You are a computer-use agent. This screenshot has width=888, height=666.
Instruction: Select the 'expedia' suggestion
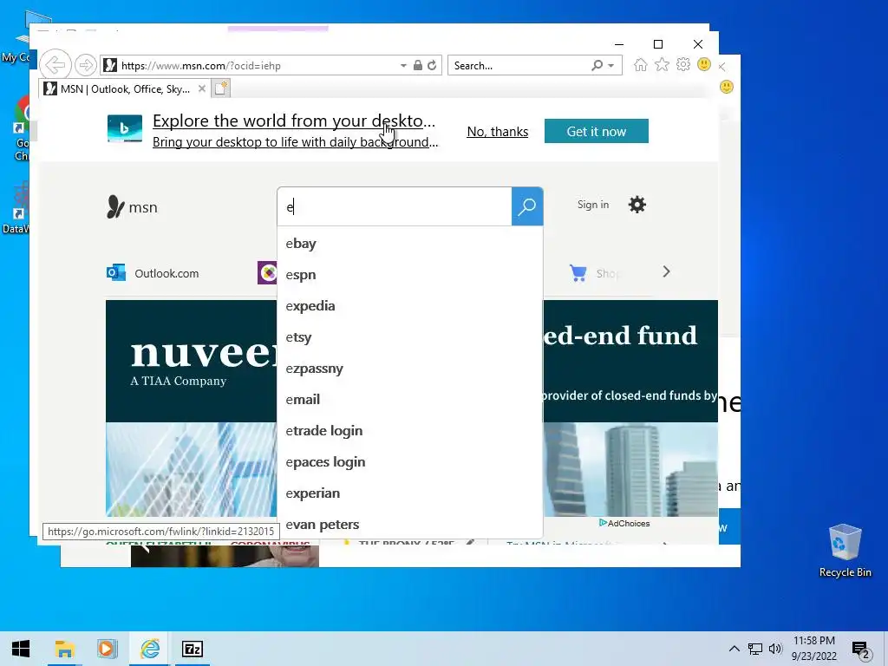(x=410, y=306)
